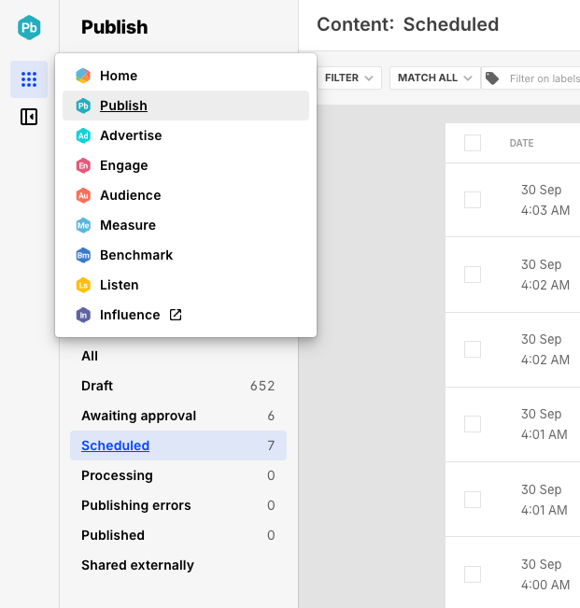Show All content in sidebar
The width and height of the screenshot is (580, 608).
(x=178, y=356)
